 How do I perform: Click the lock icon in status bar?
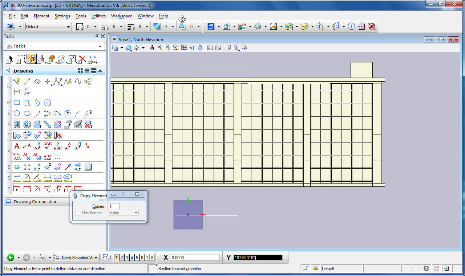pyautogui.click(x=316, y=268)
